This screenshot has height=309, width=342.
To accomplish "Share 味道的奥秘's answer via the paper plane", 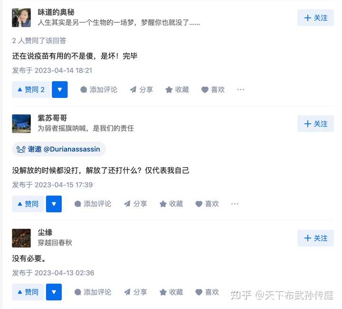I will pyautogui.click(x=142, y=90).
